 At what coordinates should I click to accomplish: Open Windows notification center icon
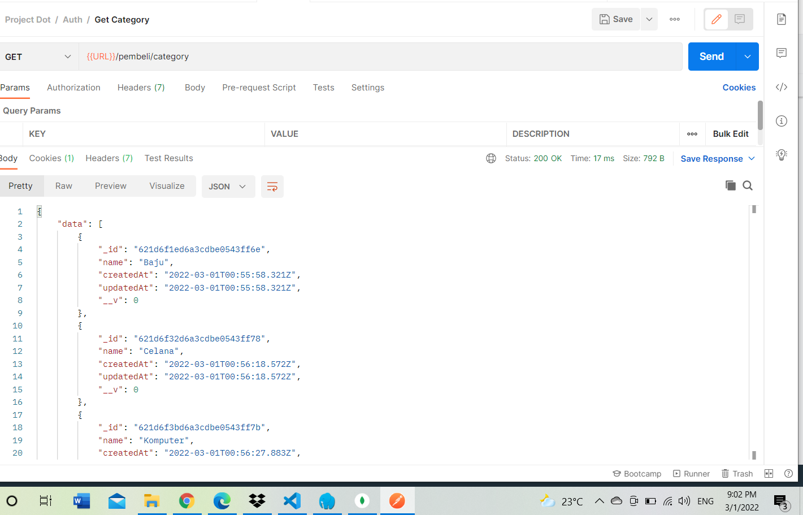point(781,501)
